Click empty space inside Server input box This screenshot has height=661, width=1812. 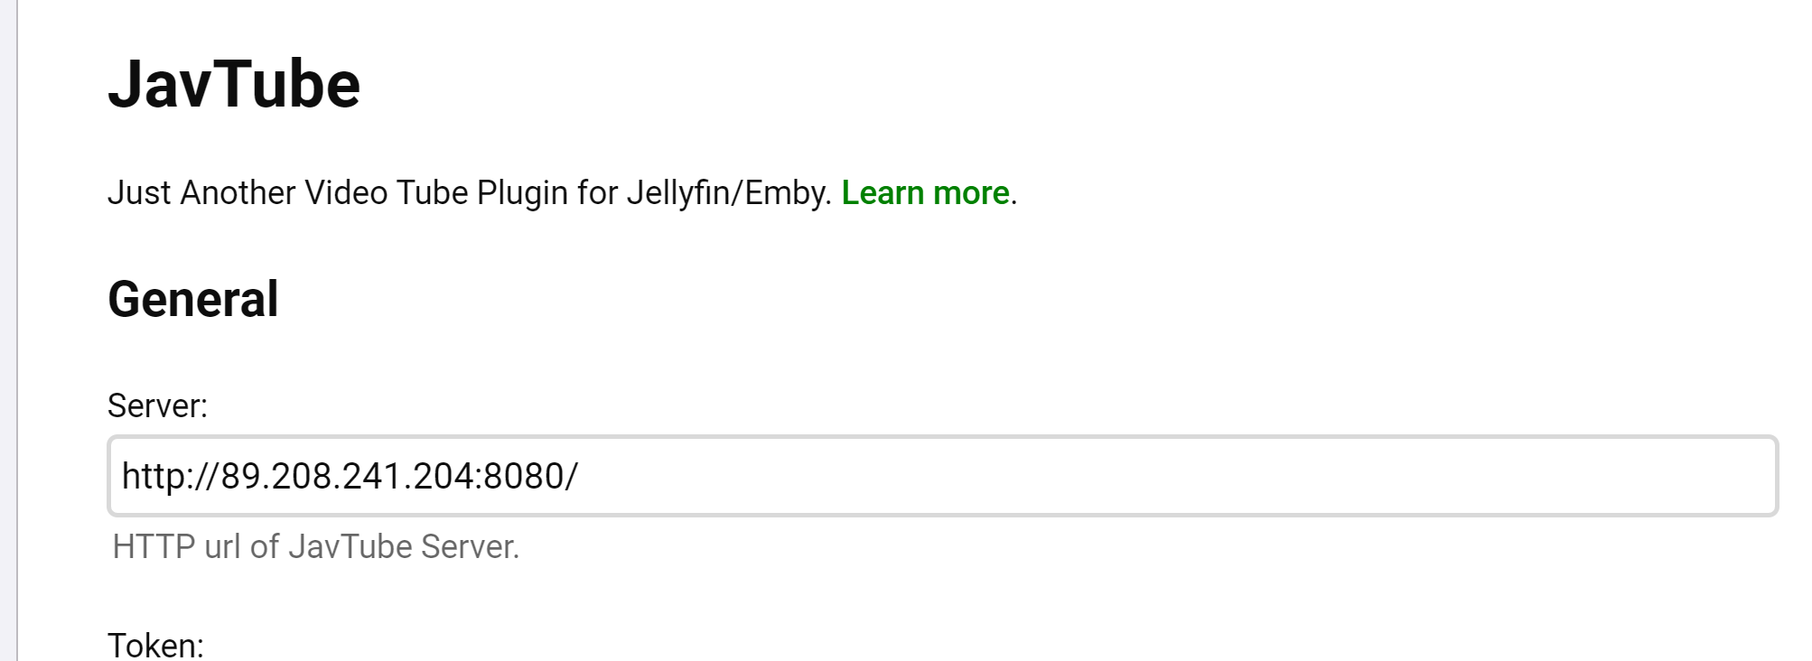[x=1174, y=476]
